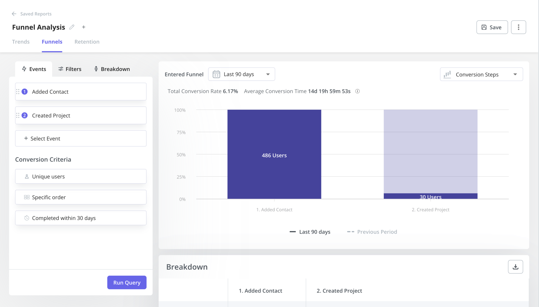Image resolution: width=539 pixels, height=307 pixels.
Task: Click the Save button
Action: point(492,27)
